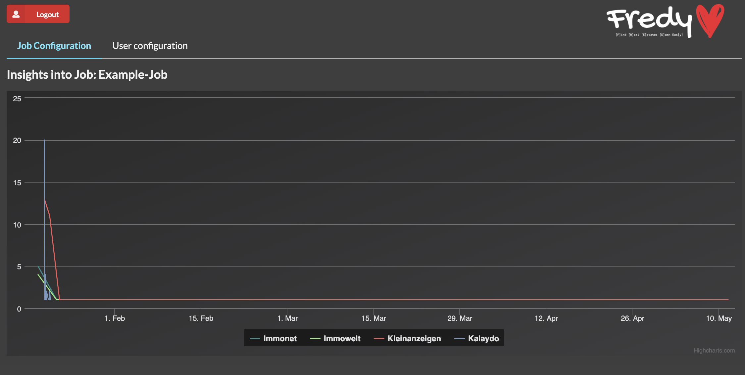Click the y-axis label 0
The image size is (745, 375).
(19, 309)
